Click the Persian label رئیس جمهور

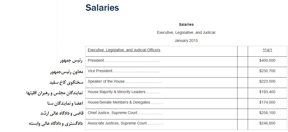click(x=71, y=61)
